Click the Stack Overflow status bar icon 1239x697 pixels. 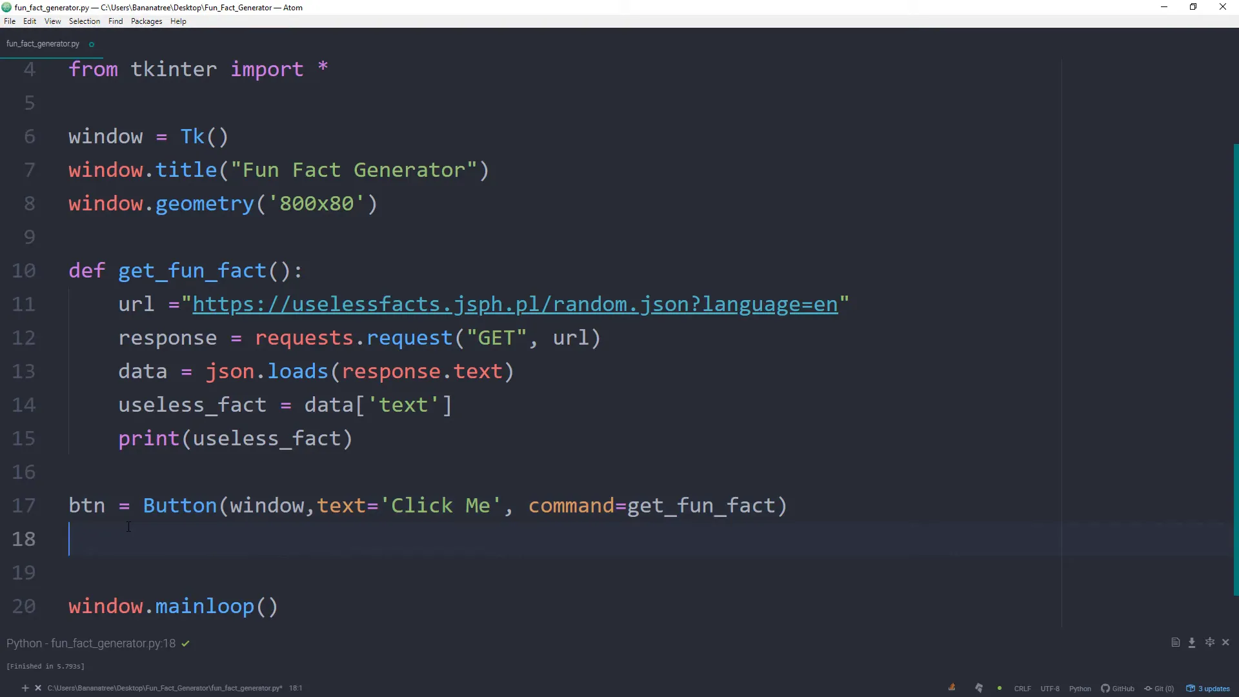[x=952, y=688]
